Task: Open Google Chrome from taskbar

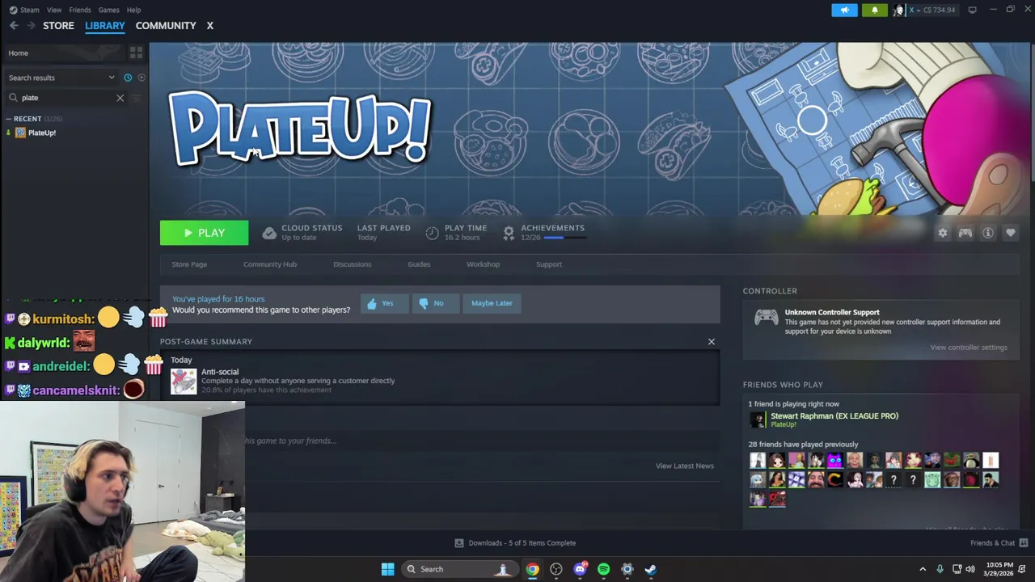Action: tap(532, 569)
